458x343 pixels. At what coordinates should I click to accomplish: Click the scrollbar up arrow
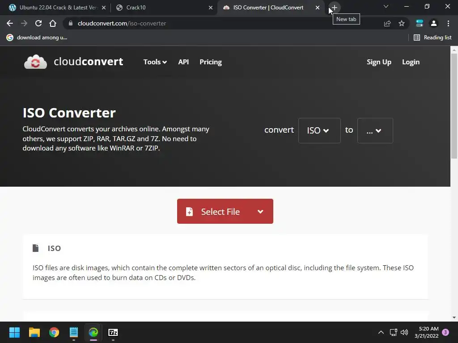point(454,50)
